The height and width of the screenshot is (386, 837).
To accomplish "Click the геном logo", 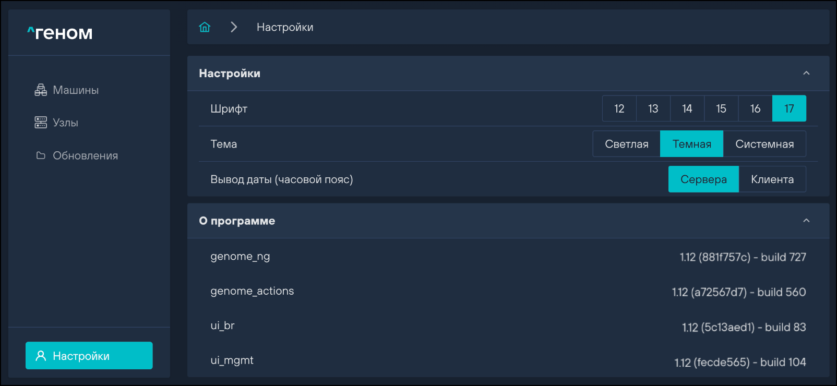I will coord(60,33).
